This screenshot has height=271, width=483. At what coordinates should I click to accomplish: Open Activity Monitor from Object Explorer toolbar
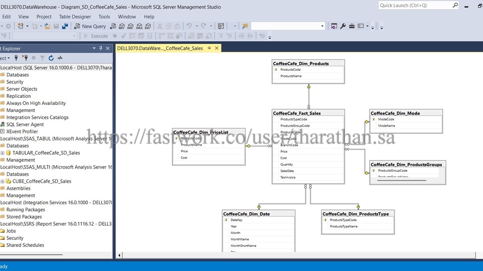click(x=60, y=58)
